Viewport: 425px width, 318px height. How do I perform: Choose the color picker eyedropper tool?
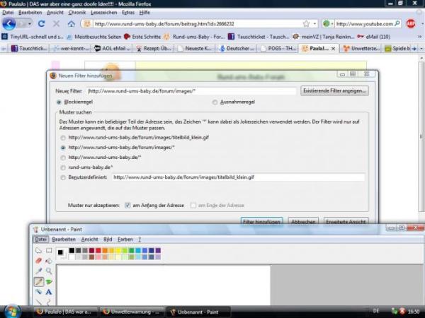pos(39,271)
